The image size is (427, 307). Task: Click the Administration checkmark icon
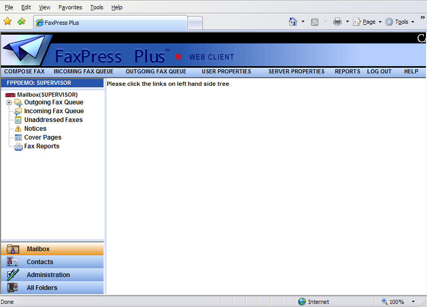[x=13, y=275]
